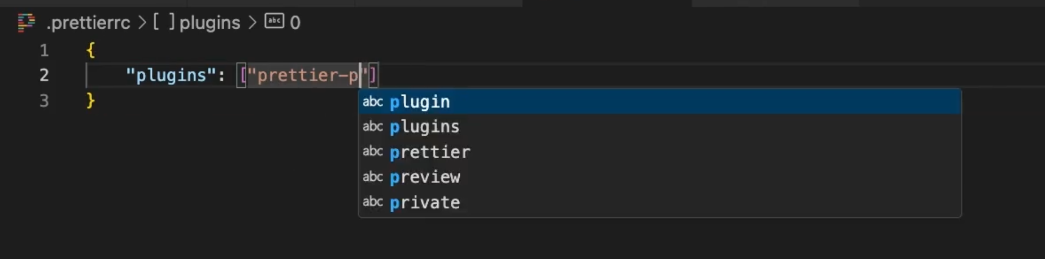Image resolution: width=1045 pixels, height=259 pixels.
Task: Click abc icon beside "prettier" suggestion
Action: pos(373,151)
